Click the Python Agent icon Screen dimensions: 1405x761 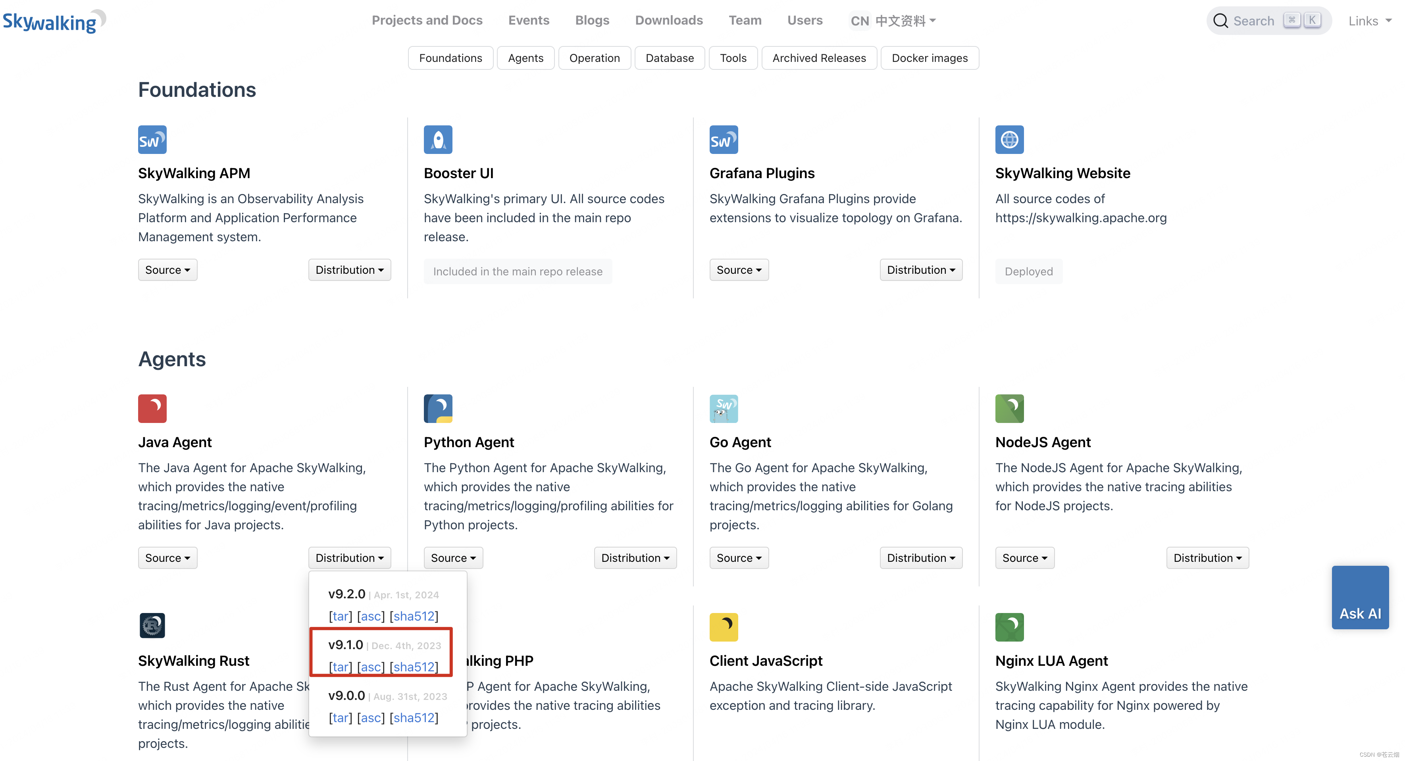pos(438,408)
